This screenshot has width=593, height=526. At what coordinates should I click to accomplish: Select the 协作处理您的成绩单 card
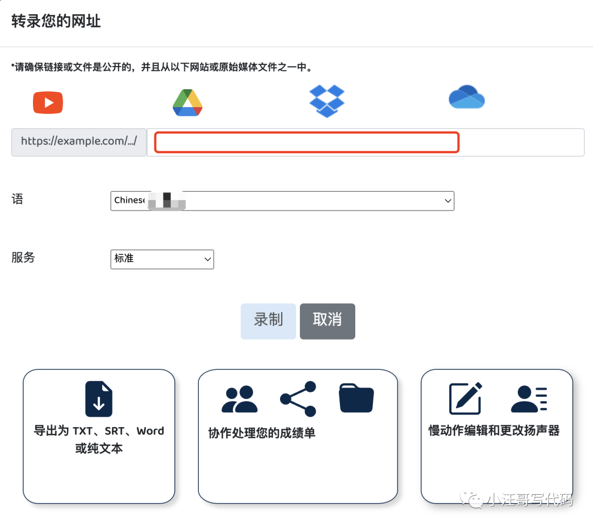297,436
